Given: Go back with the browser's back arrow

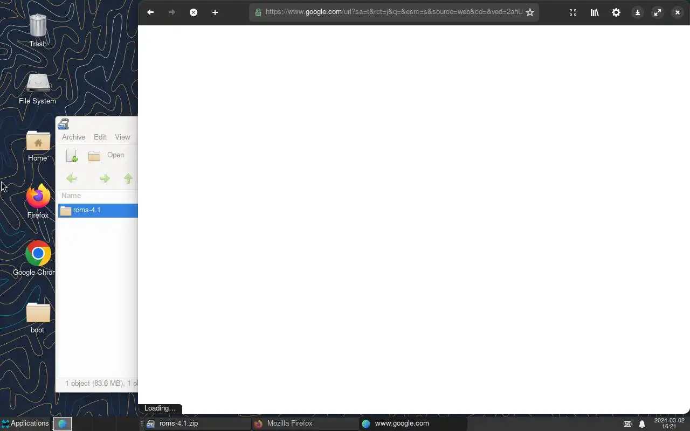Looking at the screenshot, I should pos(150,12).
